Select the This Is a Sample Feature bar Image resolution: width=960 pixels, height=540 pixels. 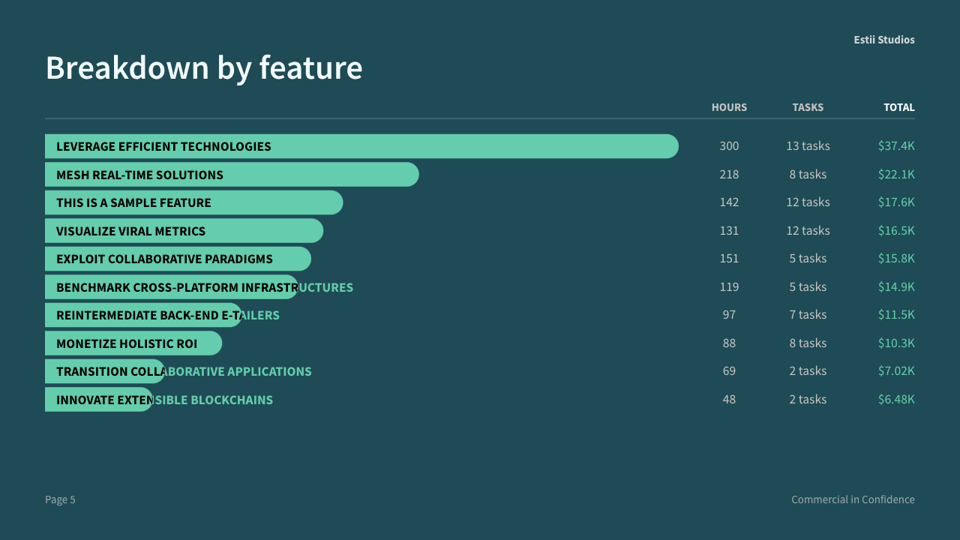[193, 202]
